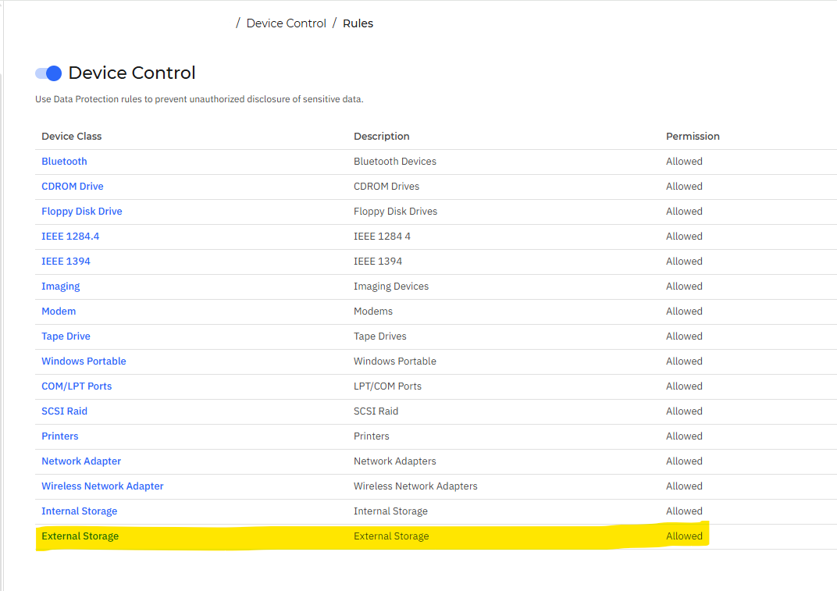837x591 pixels.
Task: Select the Imaging Devices description cell
Action: click(x=391, y=287)
